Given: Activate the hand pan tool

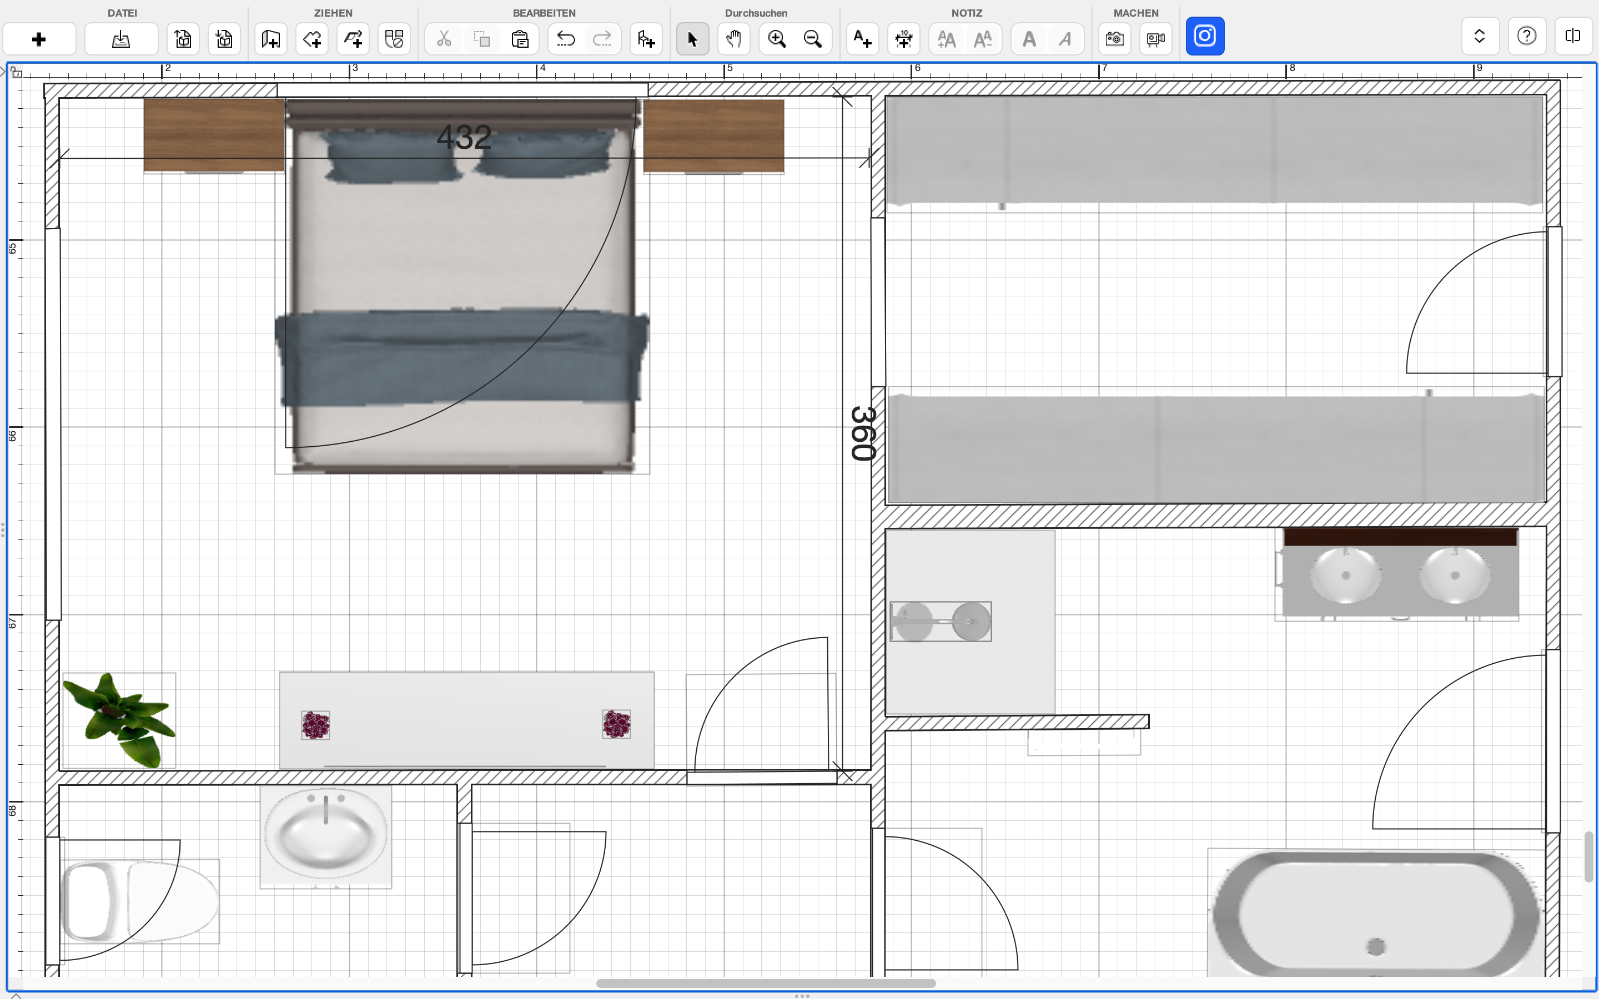Looking at the screenshot, I should (733, 39).
